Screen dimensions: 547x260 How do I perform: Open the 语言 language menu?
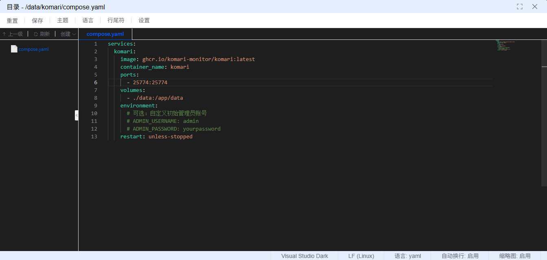88,20
